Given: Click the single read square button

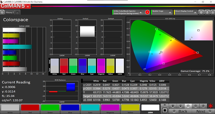Looking at the screenshot, I should click(x=165, y=110).
